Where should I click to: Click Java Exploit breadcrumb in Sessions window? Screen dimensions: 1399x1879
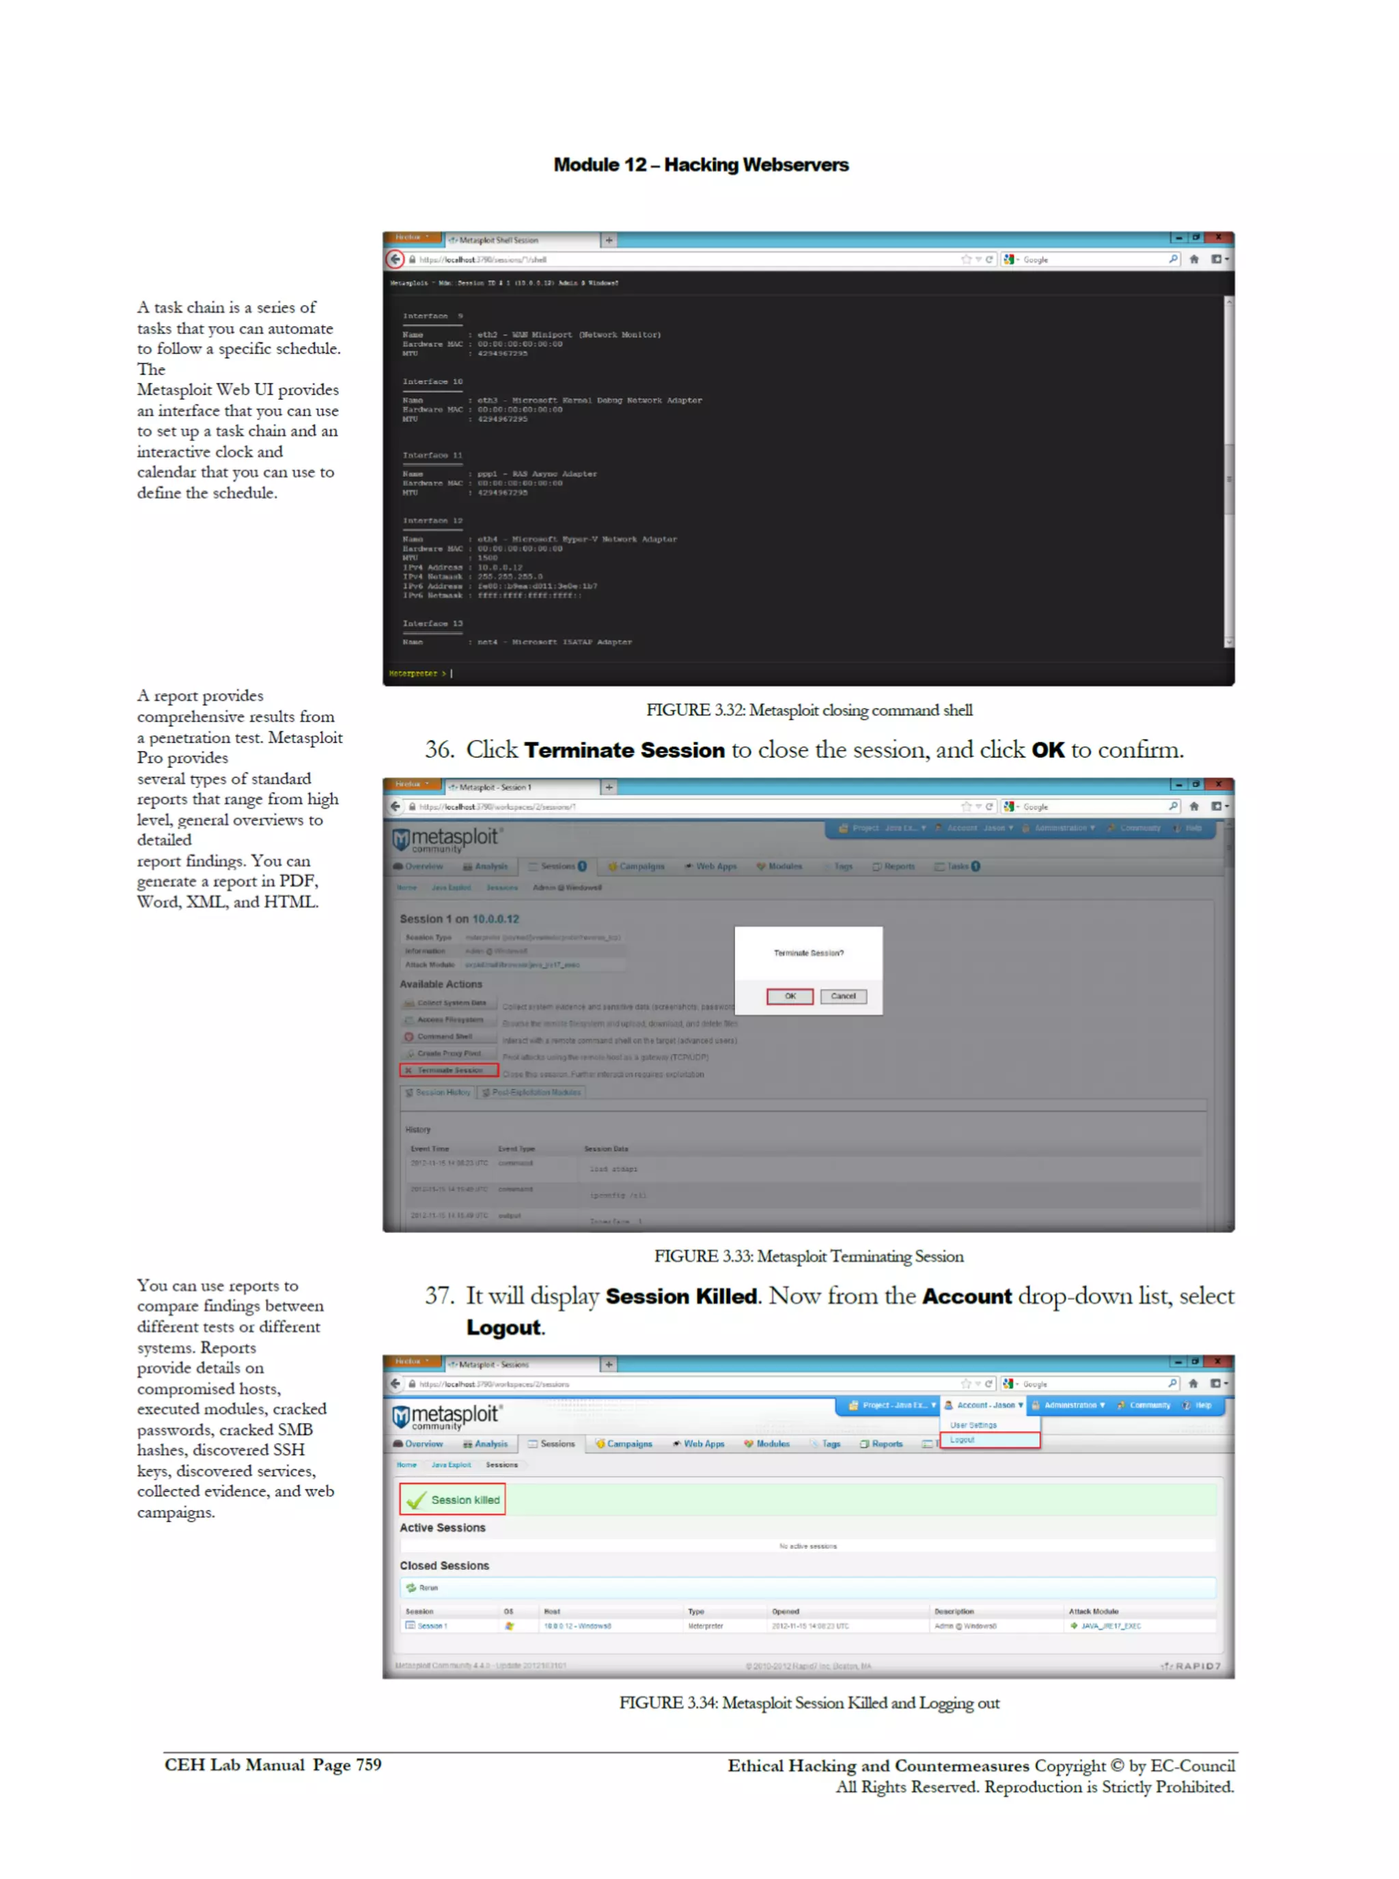pyautogui.click(x=451, y=1465)
